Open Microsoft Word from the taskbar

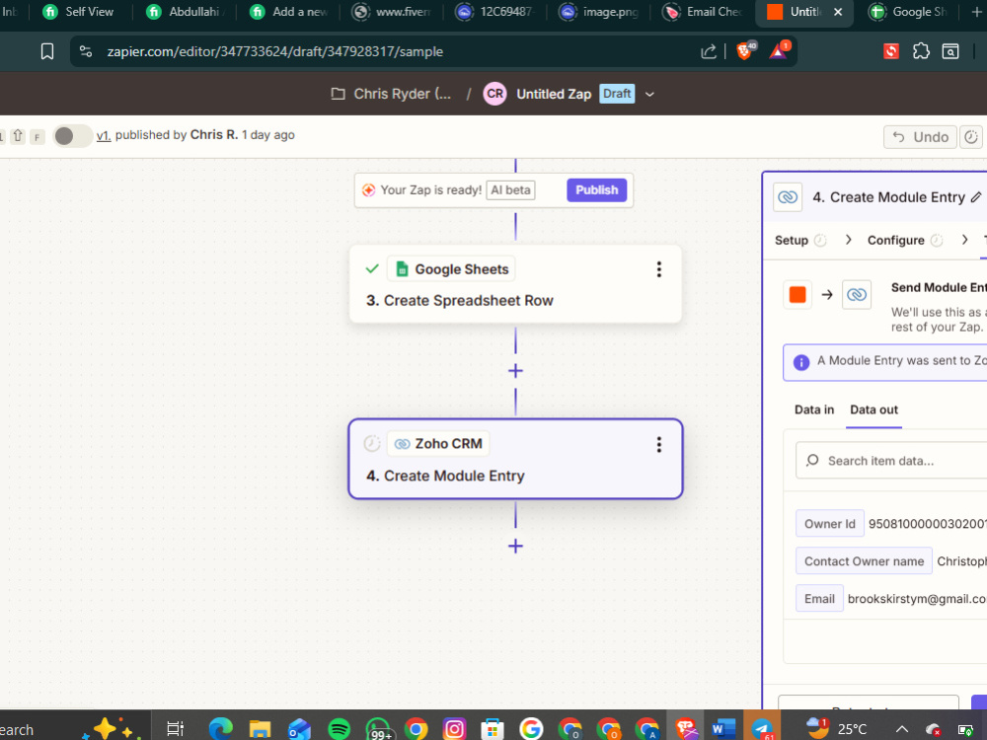pyautogui.click(x=723, y=729)
